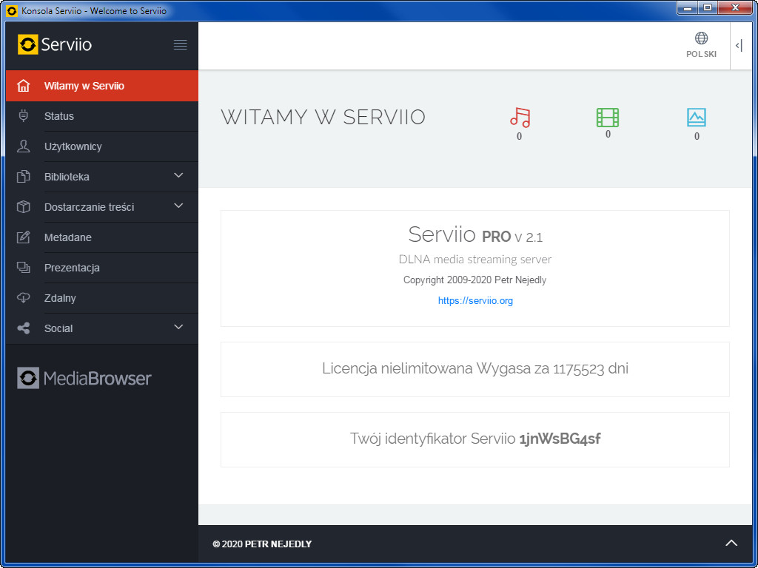Click the blue picture icon
Image resolution: width=758 pixels, height=568 pixels.
[697, 118]
